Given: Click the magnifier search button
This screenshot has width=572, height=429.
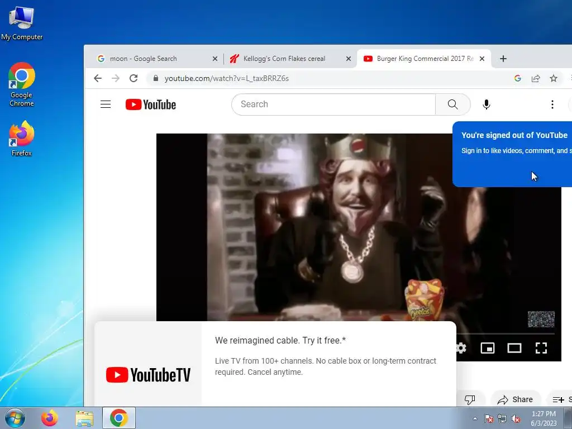Looking at the screenshot, I should (x=452, y=104).
